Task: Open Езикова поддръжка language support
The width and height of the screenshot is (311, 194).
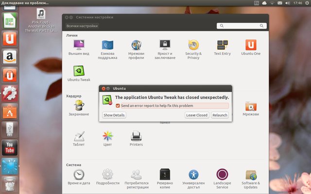Action: point(107,49)
